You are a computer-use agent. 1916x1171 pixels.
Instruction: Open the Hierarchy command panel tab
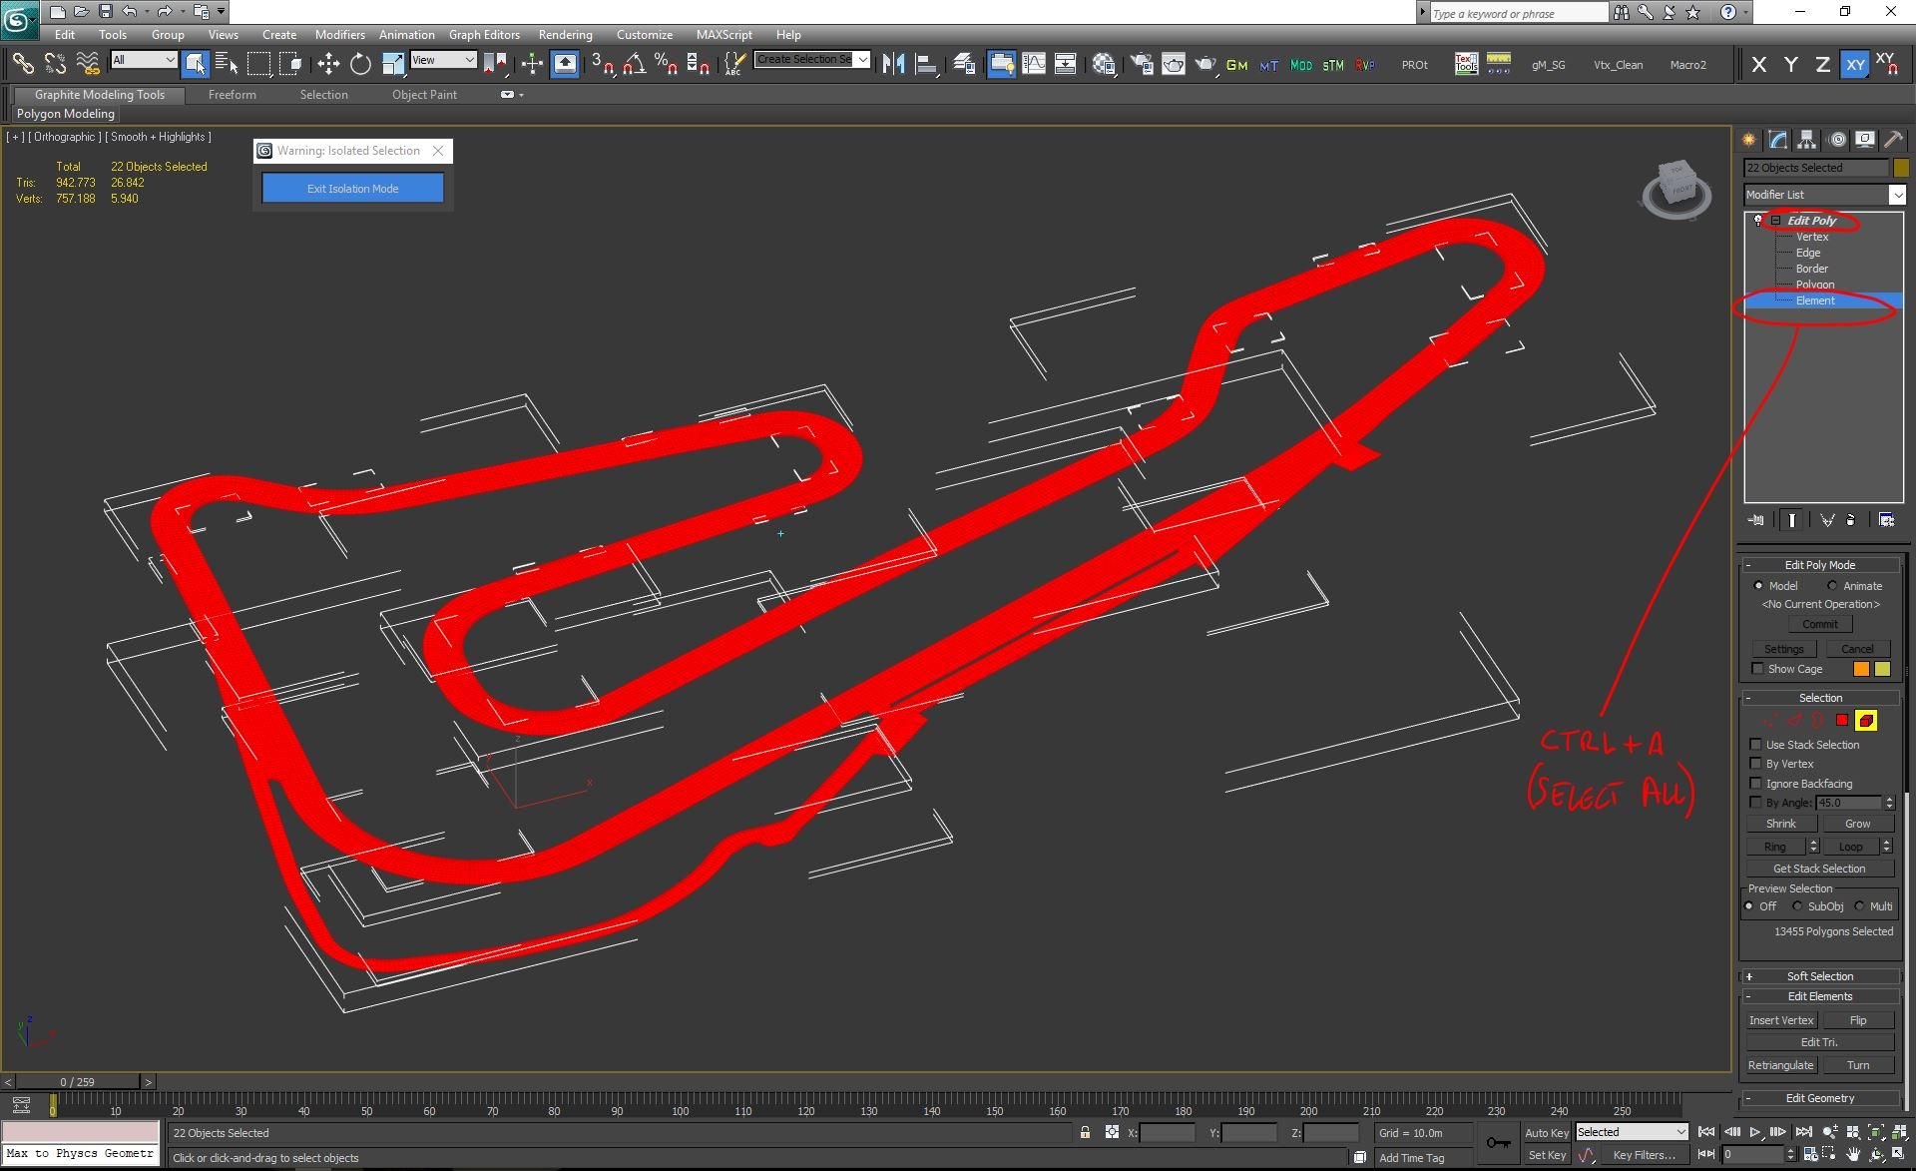(1807, 140)
